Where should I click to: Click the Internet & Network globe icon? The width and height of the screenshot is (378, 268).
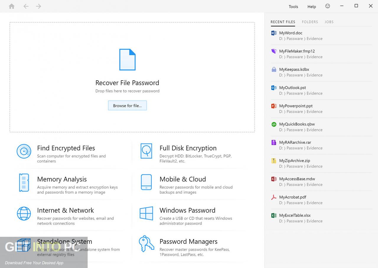pos(24,213)
